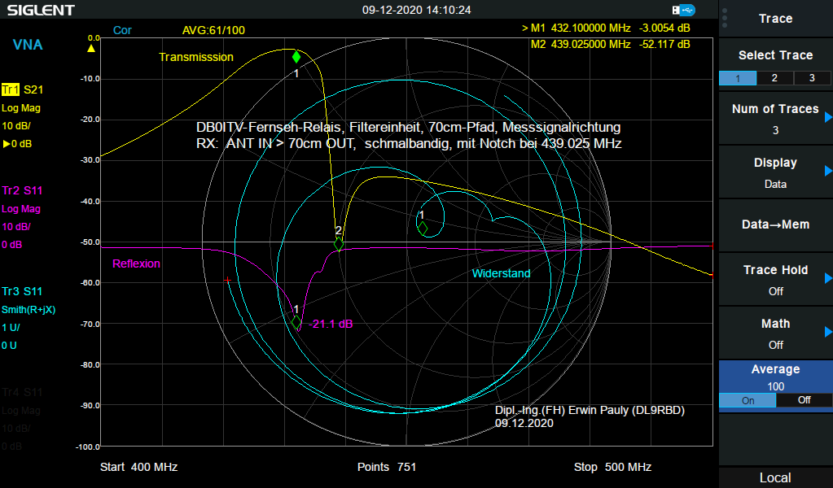This screenshot has width=833, height=488.
Task: Select trace 3 in Select Trace
Action: pyautogui.click(x=812, y=78)
